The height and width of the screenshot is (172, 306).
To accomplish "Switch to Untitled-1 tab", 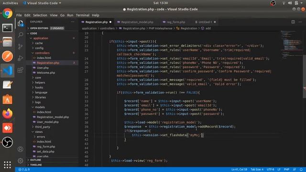I will (205, 22).
